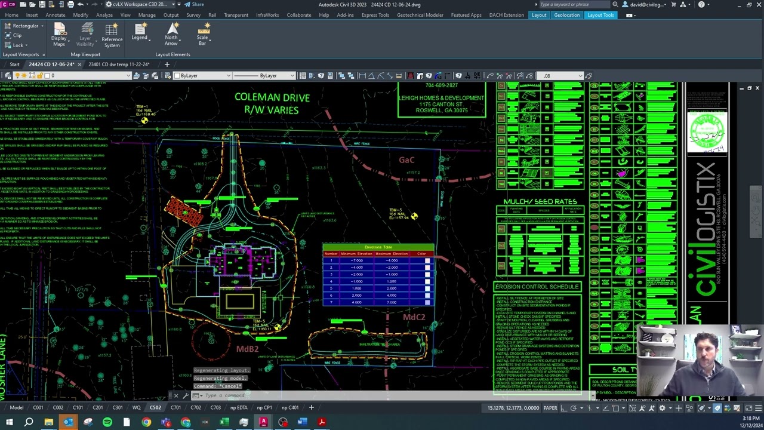Click the search magnifier icon
This screenshot has width=764, height=430.
(615, 4)
